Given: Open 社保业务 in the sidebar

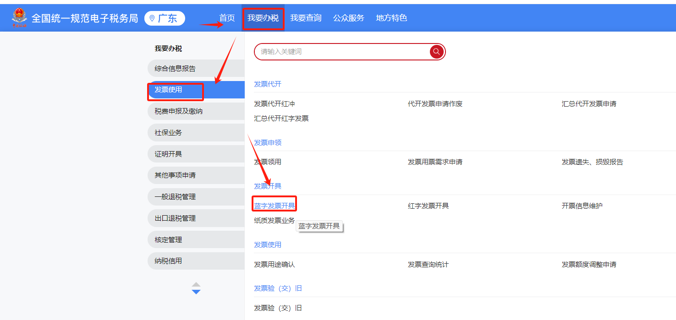Looking at the screenshot, I should (x=196, y=133).
